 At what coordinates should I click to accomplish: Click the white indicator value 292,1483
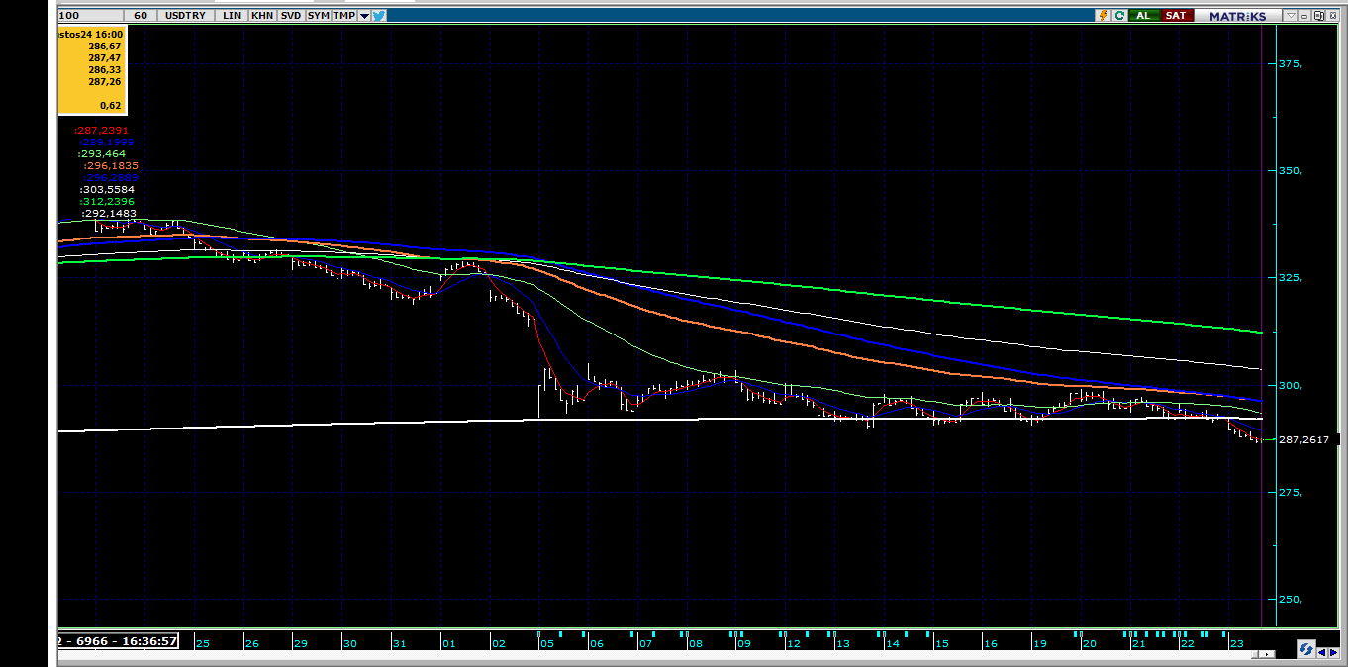tap(109, 213)
